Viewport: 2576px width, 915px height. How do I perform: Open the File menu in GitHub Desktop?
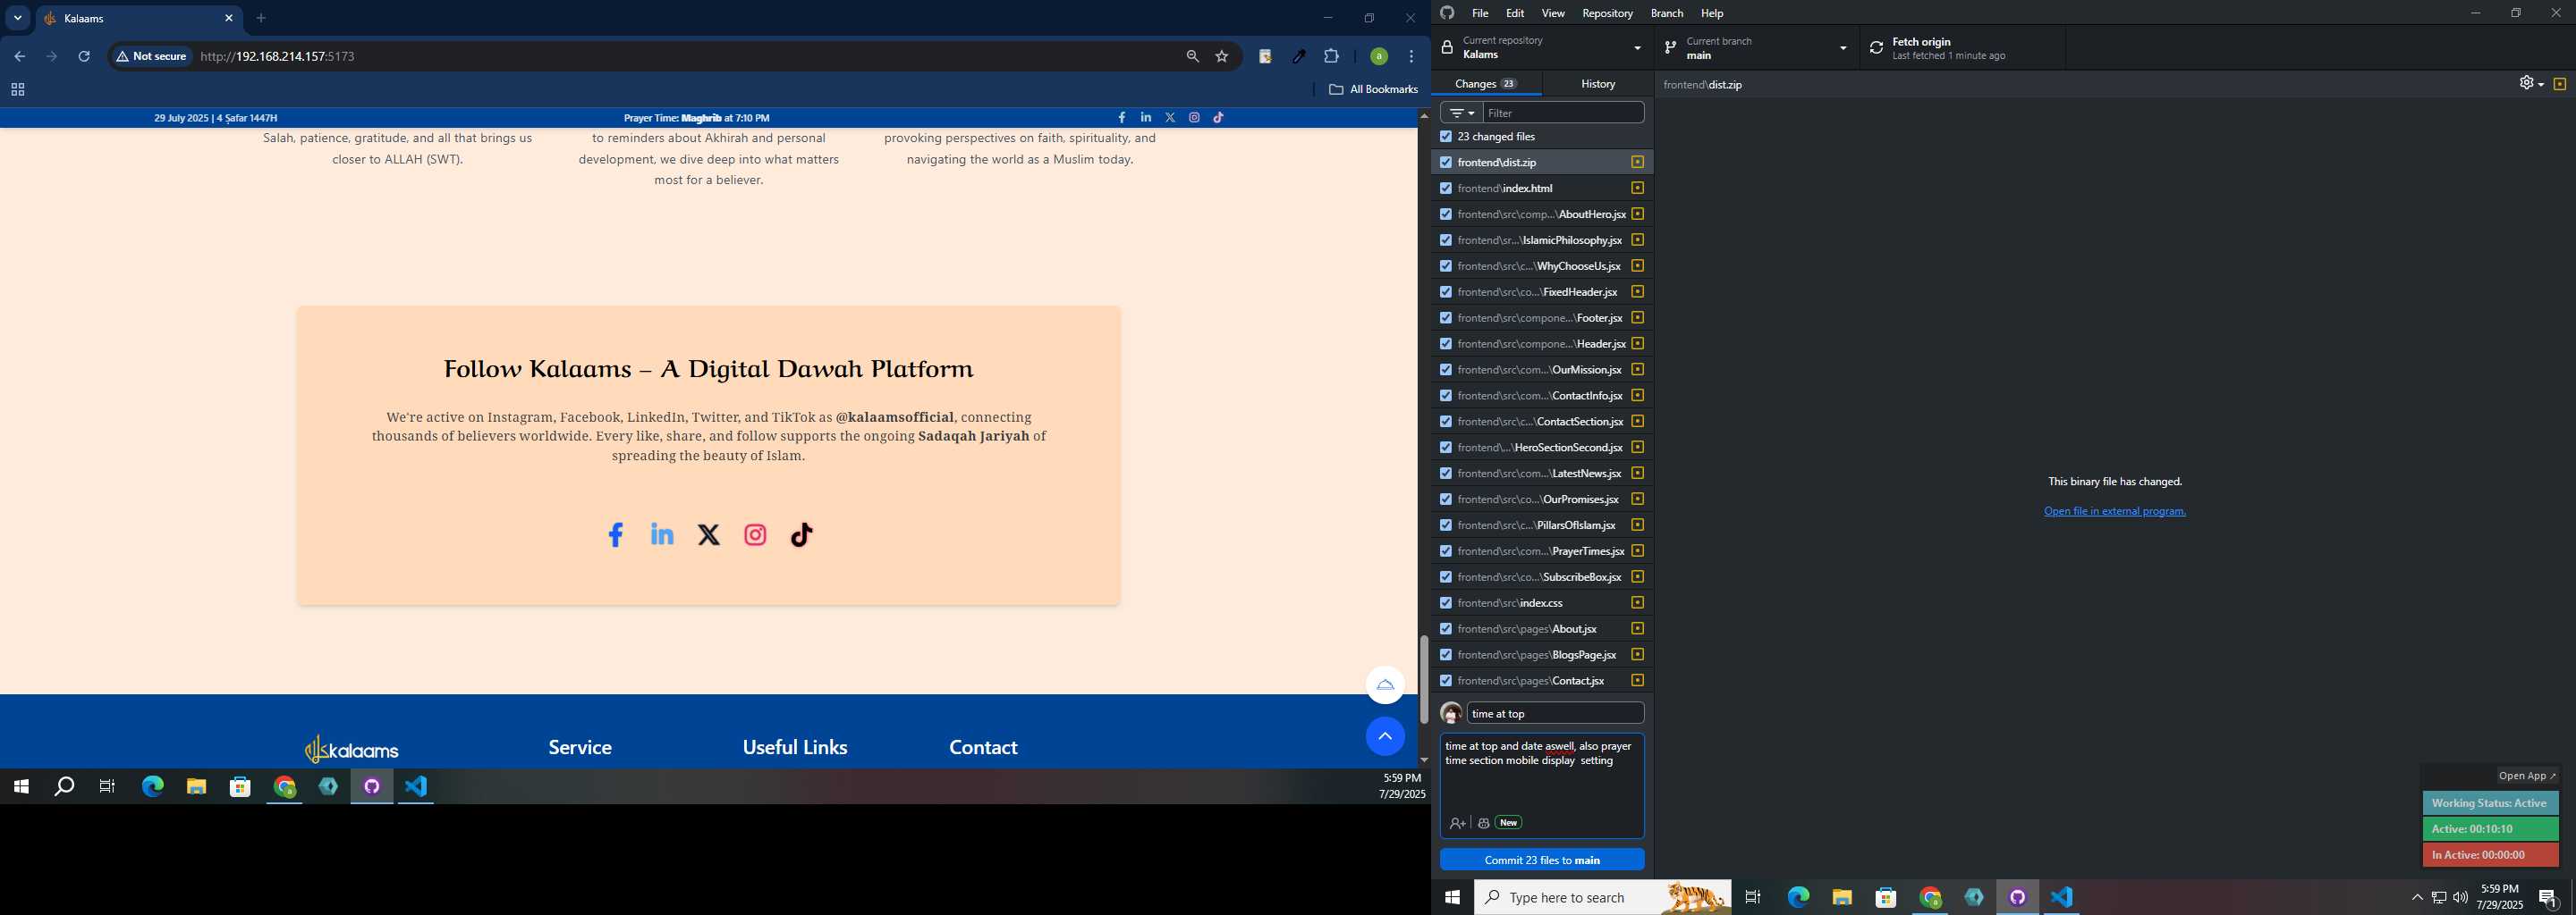tap(1480, 13)
